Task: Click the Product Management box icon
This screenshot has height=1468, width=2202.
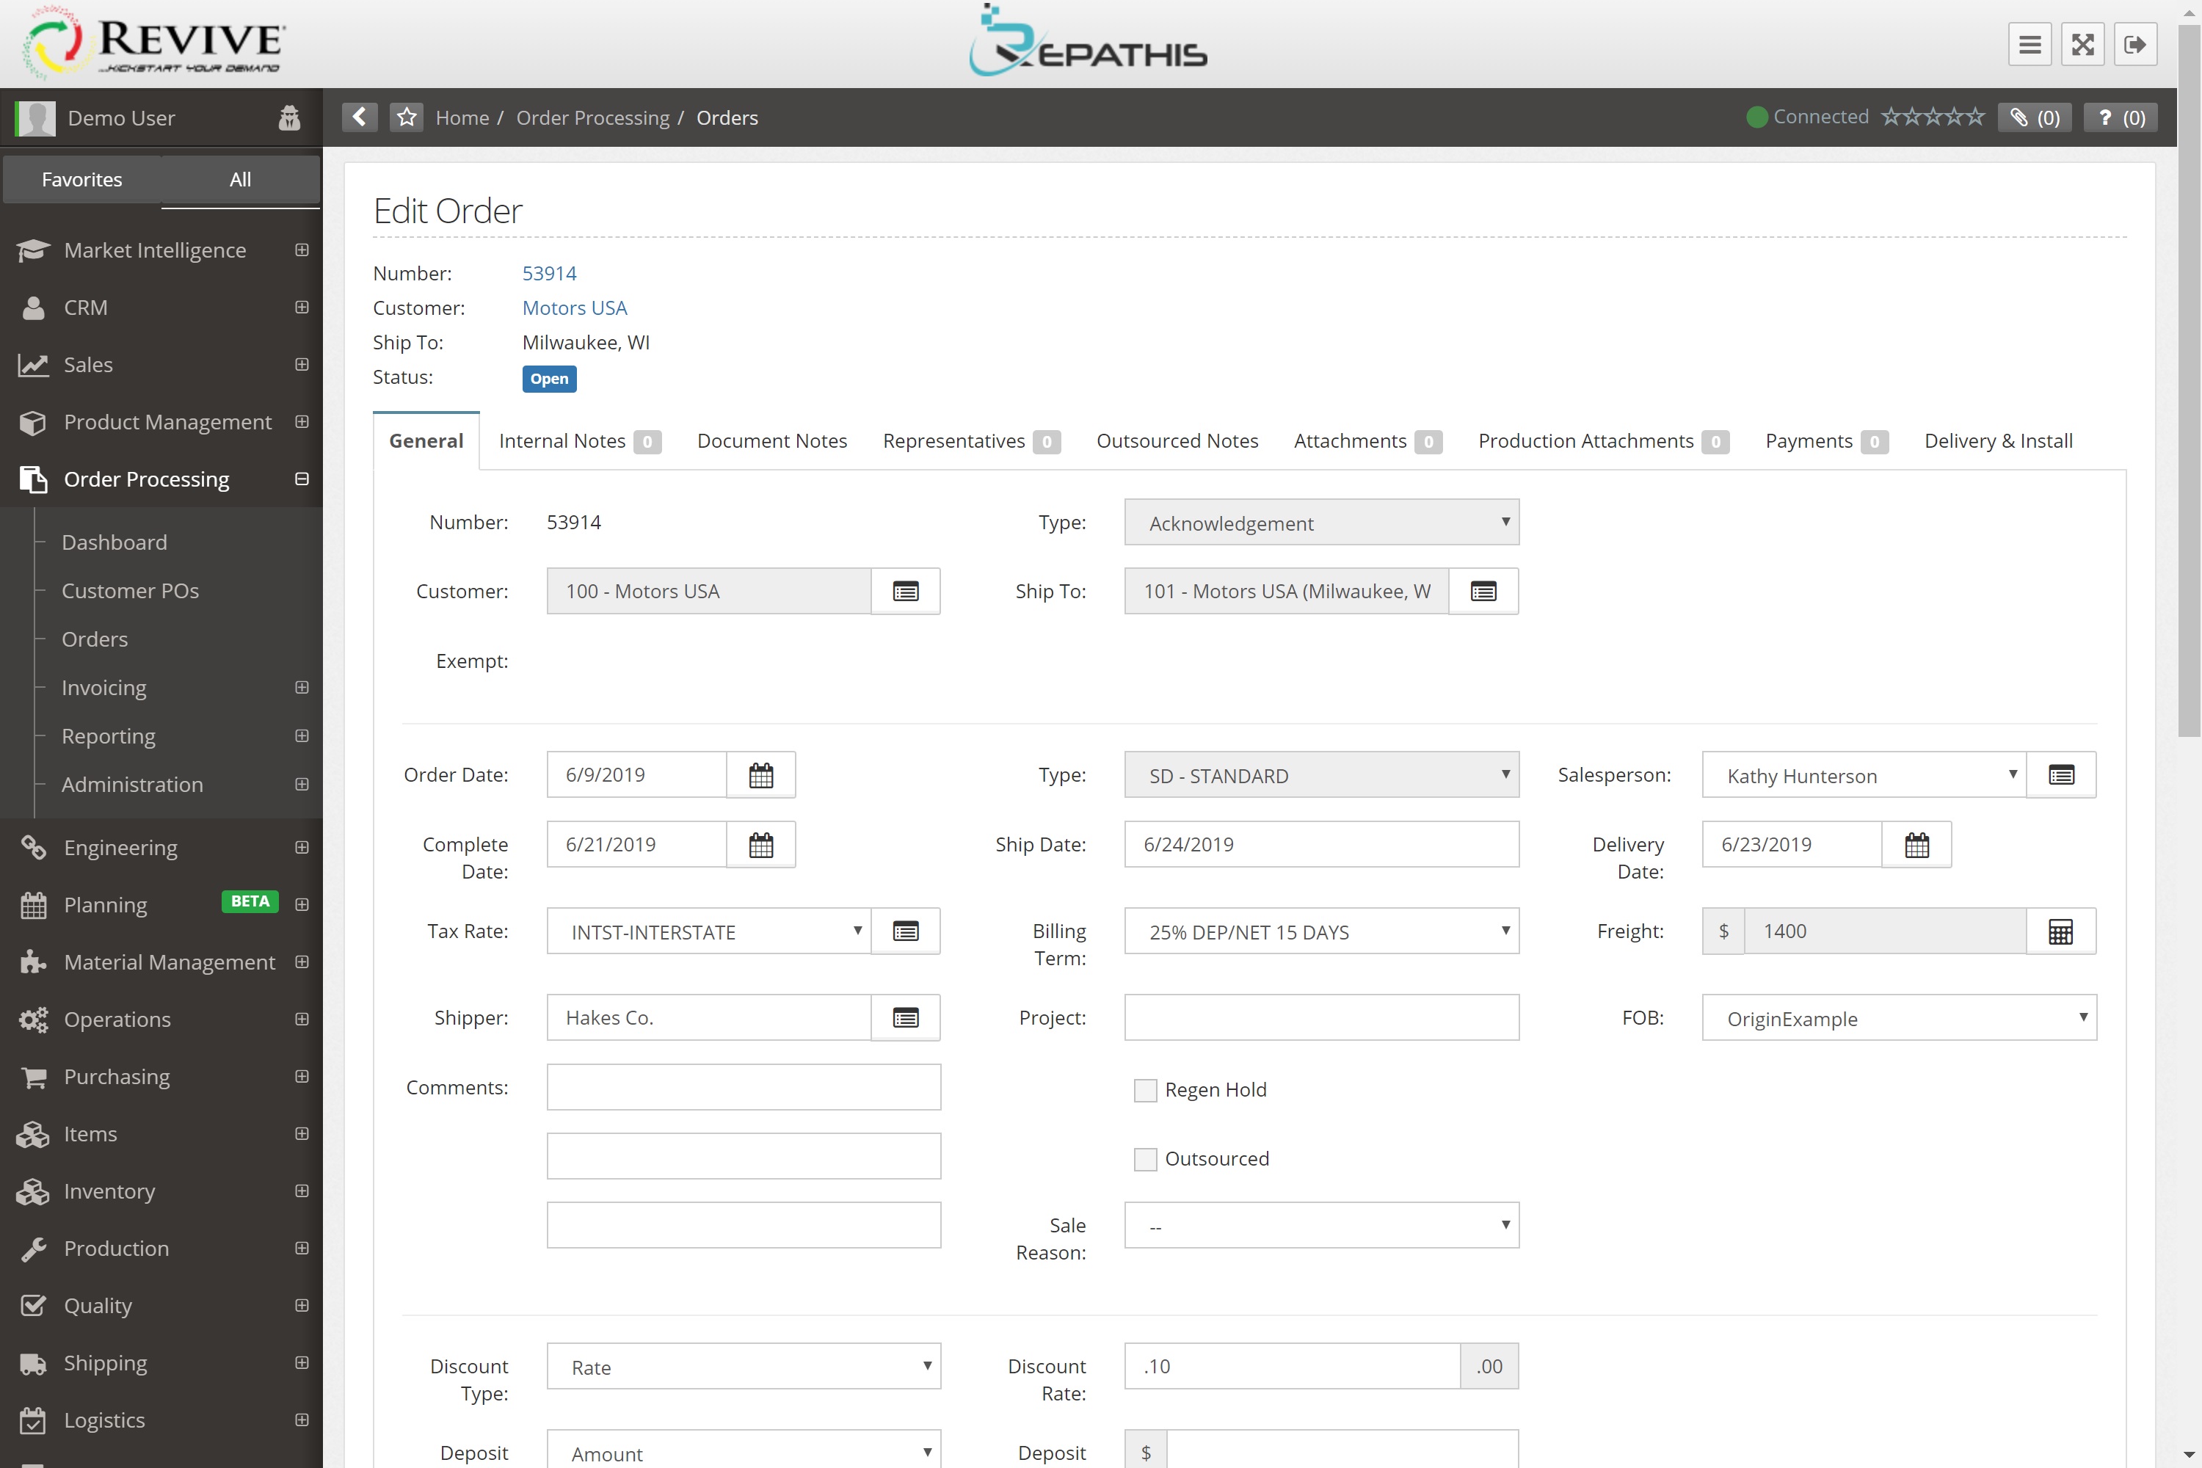Action: click(33, 422)
